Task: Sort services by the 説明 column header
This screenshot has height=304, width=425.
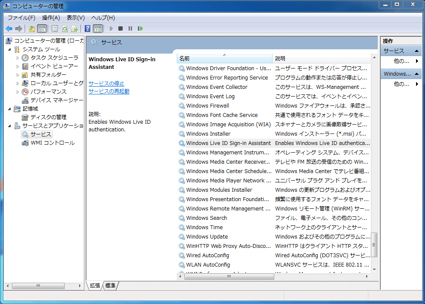Action: [x=322, y=59]
